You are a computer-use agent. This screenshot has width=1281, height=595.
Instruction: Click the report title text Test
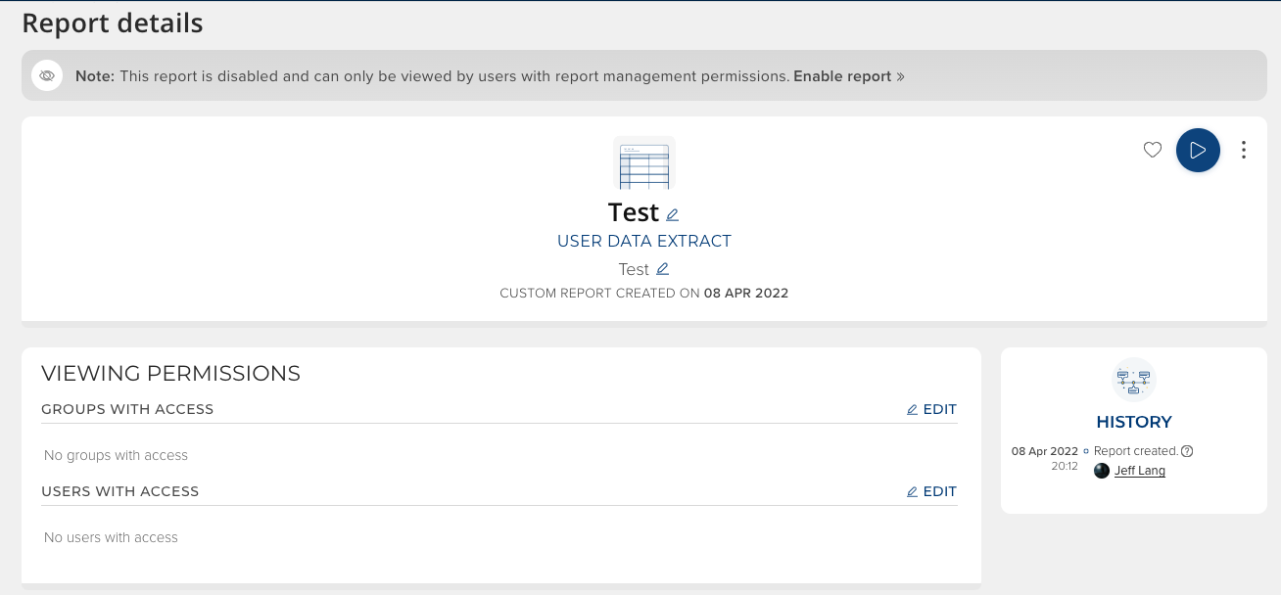click(x=633, y=212)
